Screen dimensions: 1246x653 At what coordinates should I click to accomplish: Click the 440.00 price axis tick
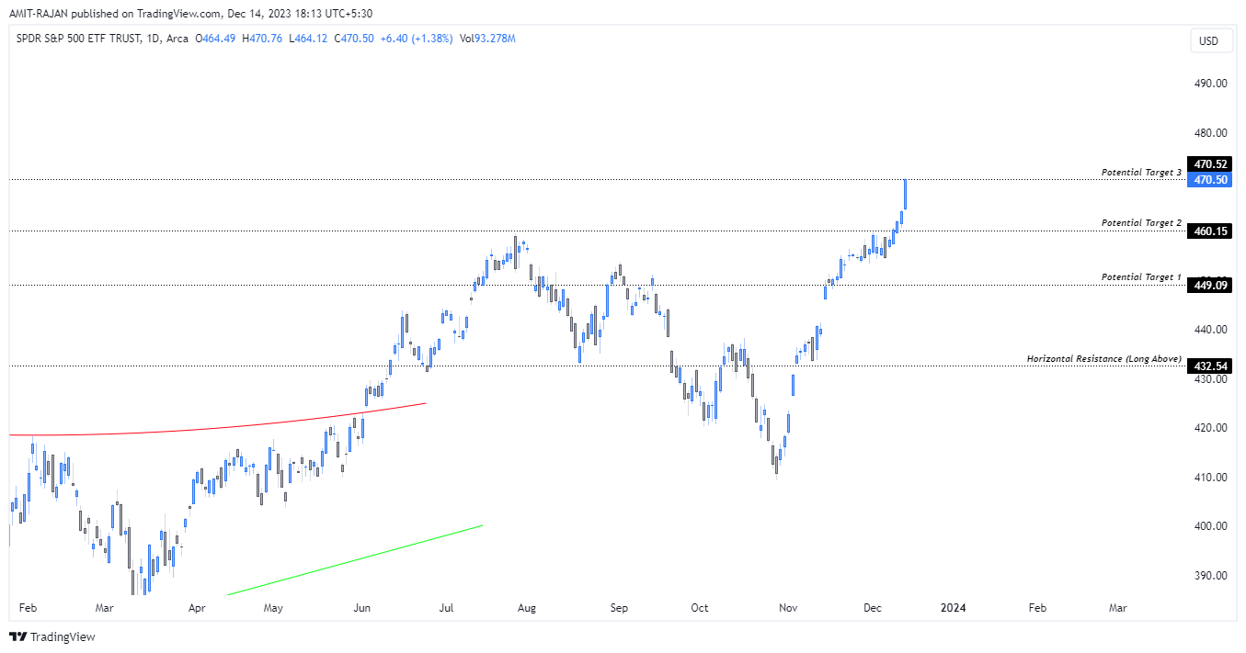tap(1210, 330)
